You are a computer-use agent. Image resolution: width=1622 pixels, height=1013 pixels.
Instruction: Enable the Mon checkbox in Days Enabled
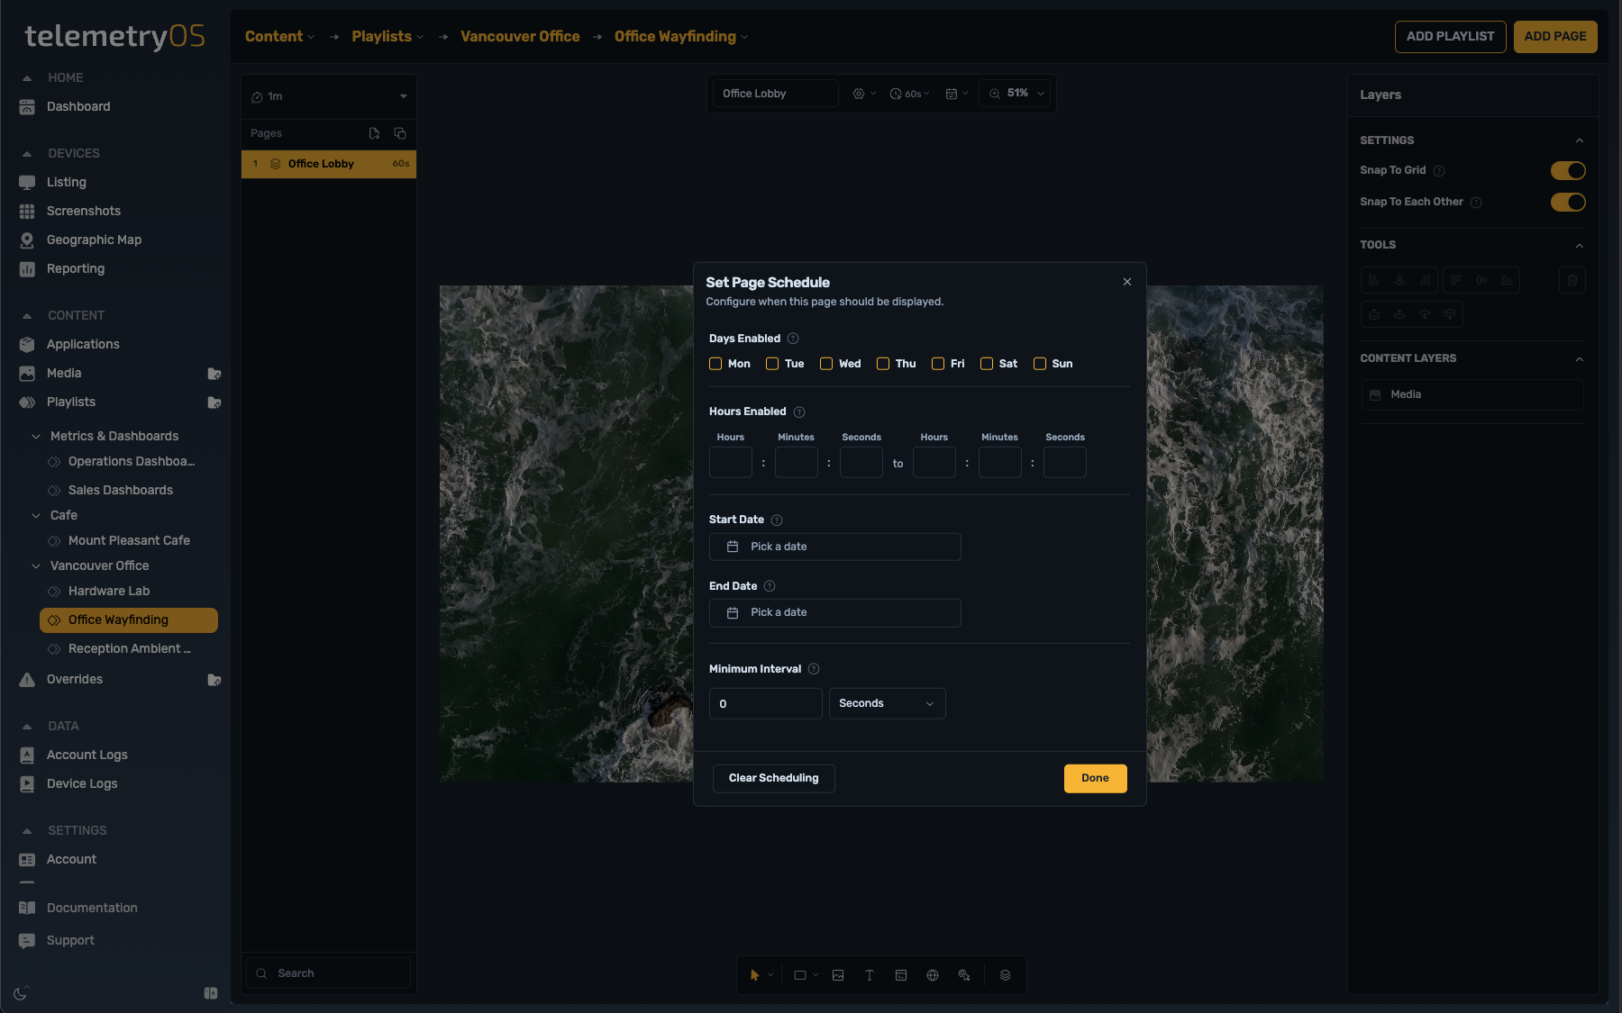716,363
